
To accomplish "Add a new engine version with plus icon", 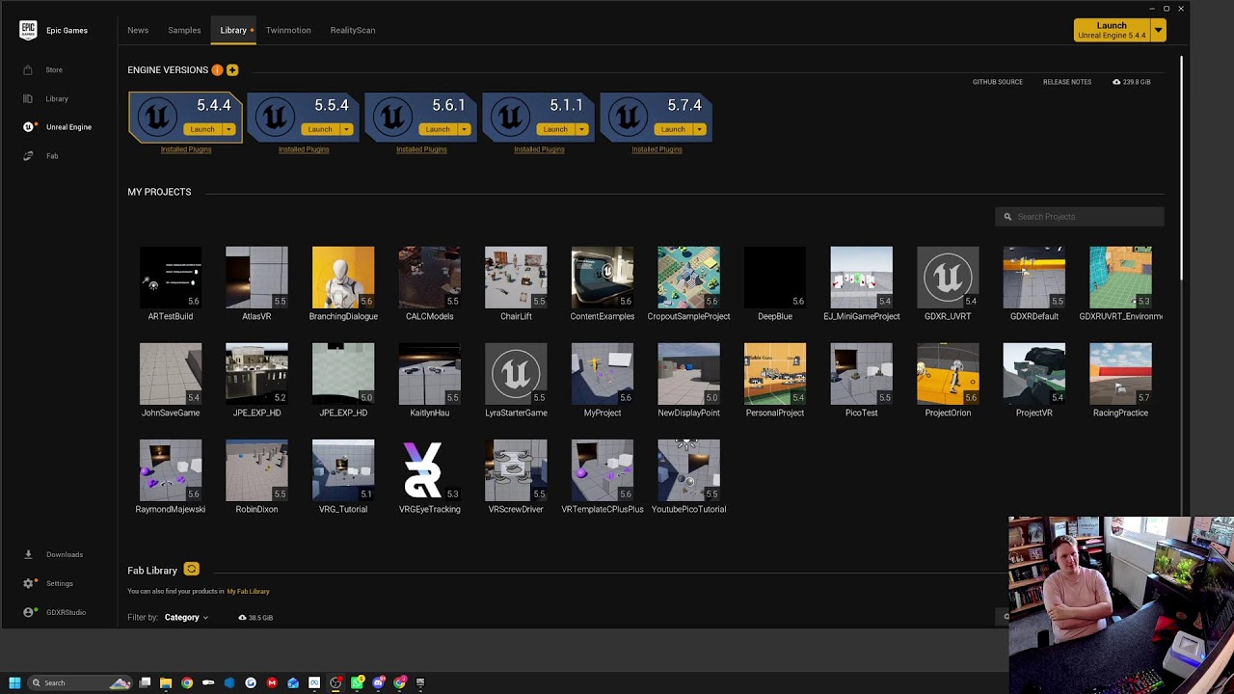I will (232, 70).
